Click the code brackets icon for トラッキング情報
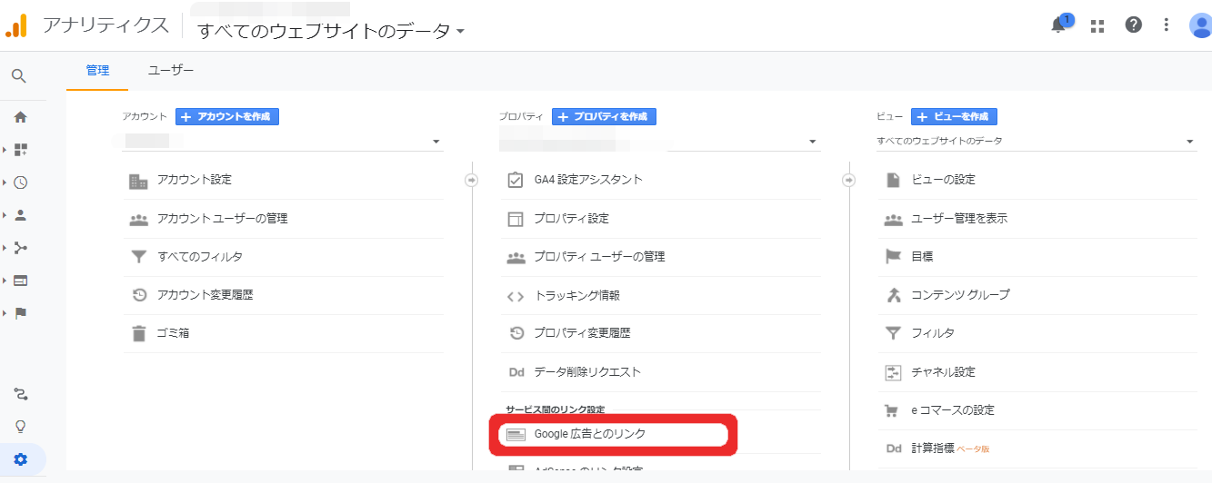 tap(516, 296)
